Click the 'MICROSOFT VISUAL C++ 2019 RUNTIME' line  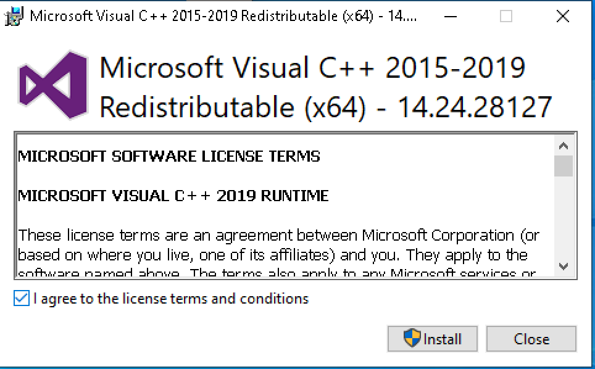173,196
